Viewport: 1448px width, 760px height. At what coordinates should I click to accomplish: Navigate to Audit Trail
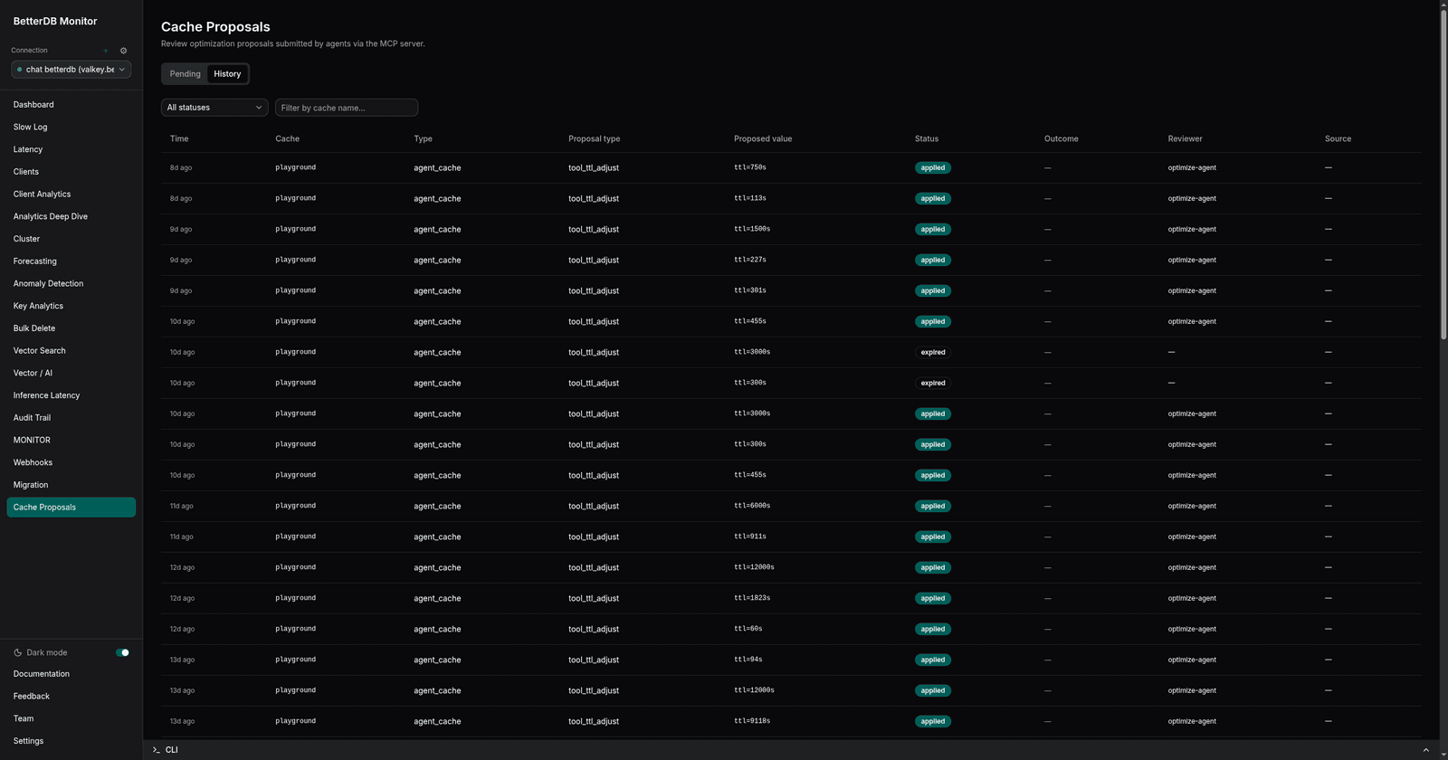point(71,418)
